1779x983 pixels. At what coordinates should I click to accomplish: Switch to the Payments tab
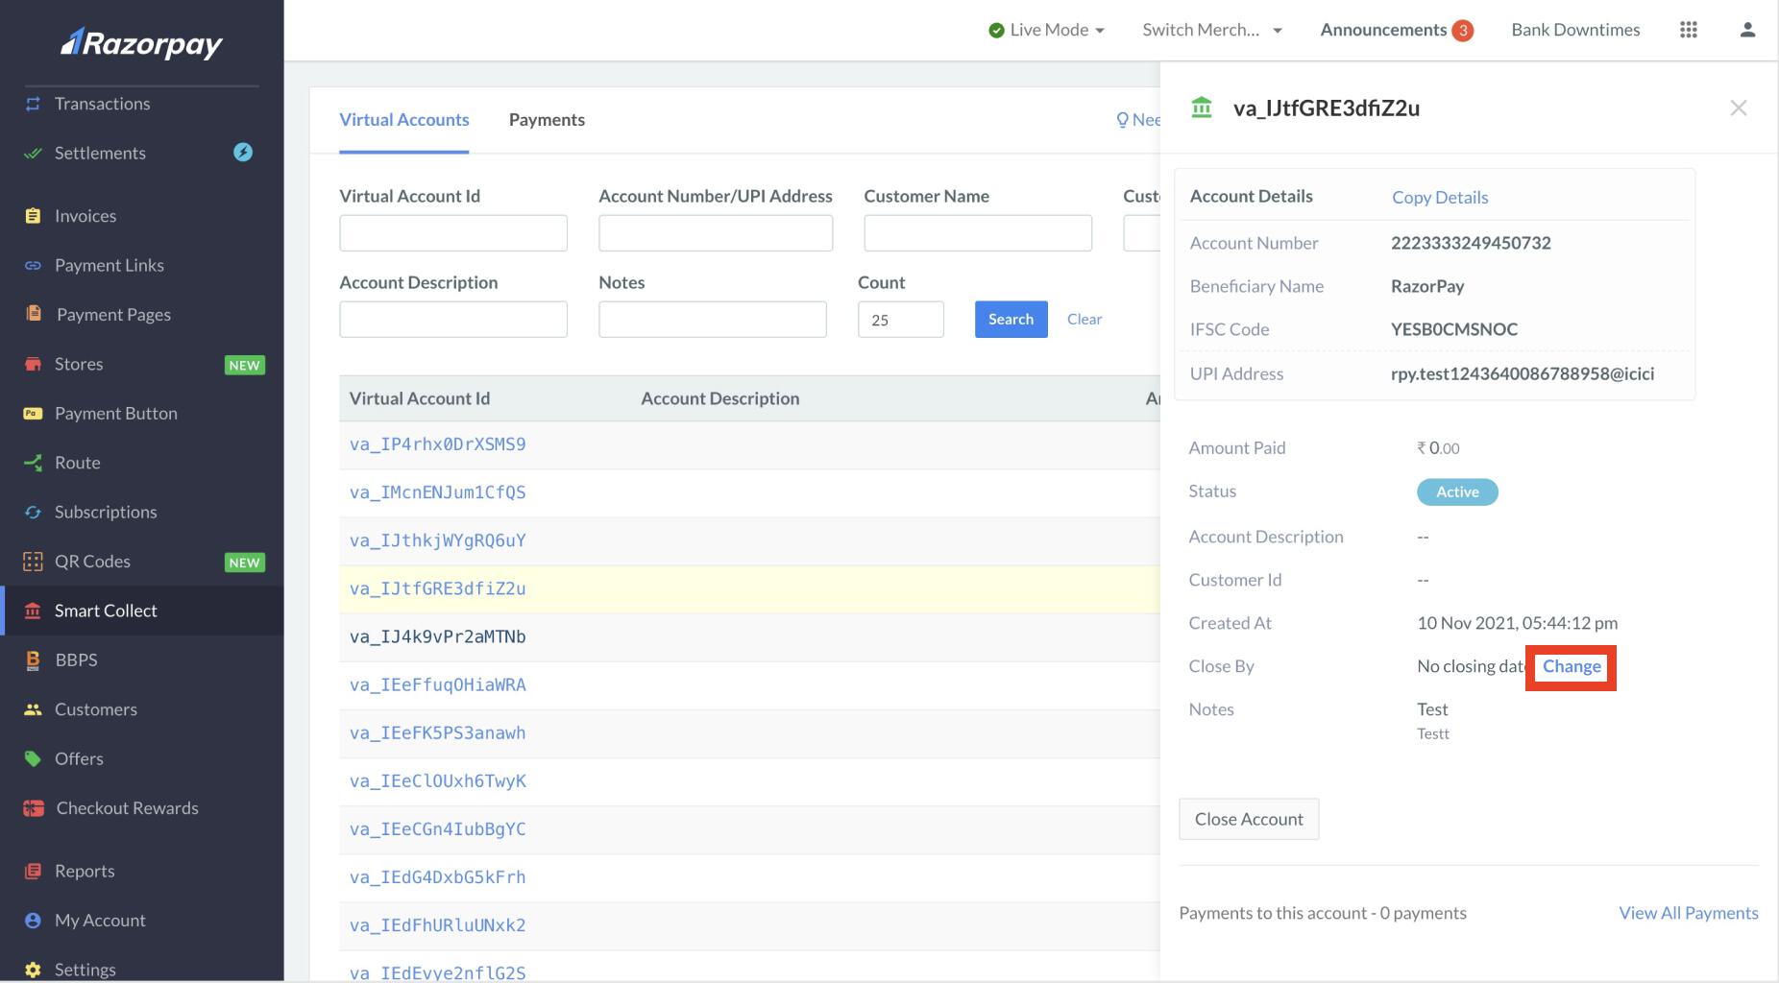pos(547,120)
